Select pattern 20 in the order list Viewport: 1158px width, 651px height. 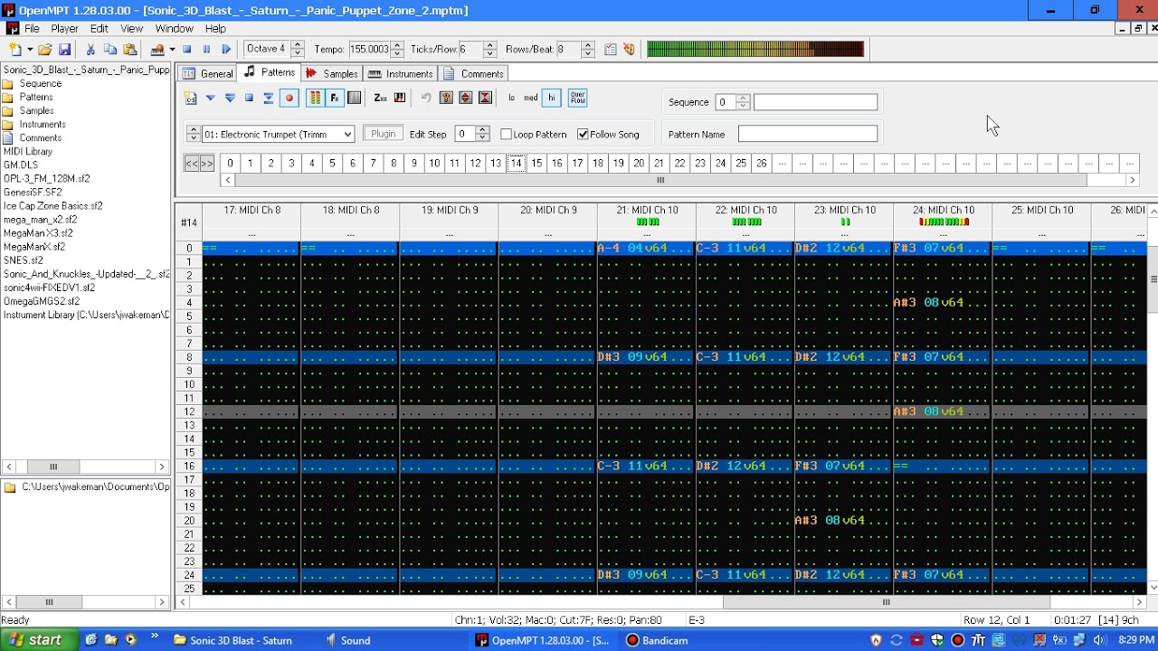pos(639,163)
